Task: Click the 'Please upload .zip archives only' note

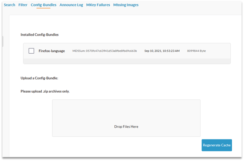Action: 45,91
